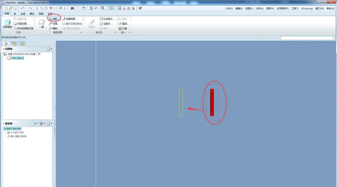Click the red X delete icon
The height and width of the screenshot is (187, 337).
[51, 8]
